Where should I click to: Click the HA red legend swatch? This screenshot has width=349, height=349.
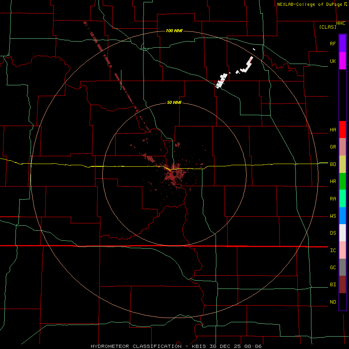(x=342, y=130)
